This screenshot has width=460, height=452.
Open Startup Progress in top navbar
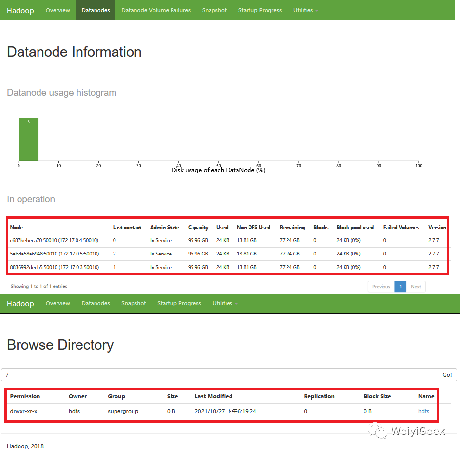point(260,10)
